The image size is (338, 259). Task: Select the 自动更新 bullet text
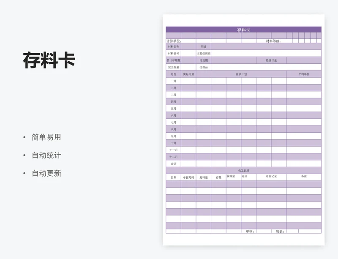46,173
